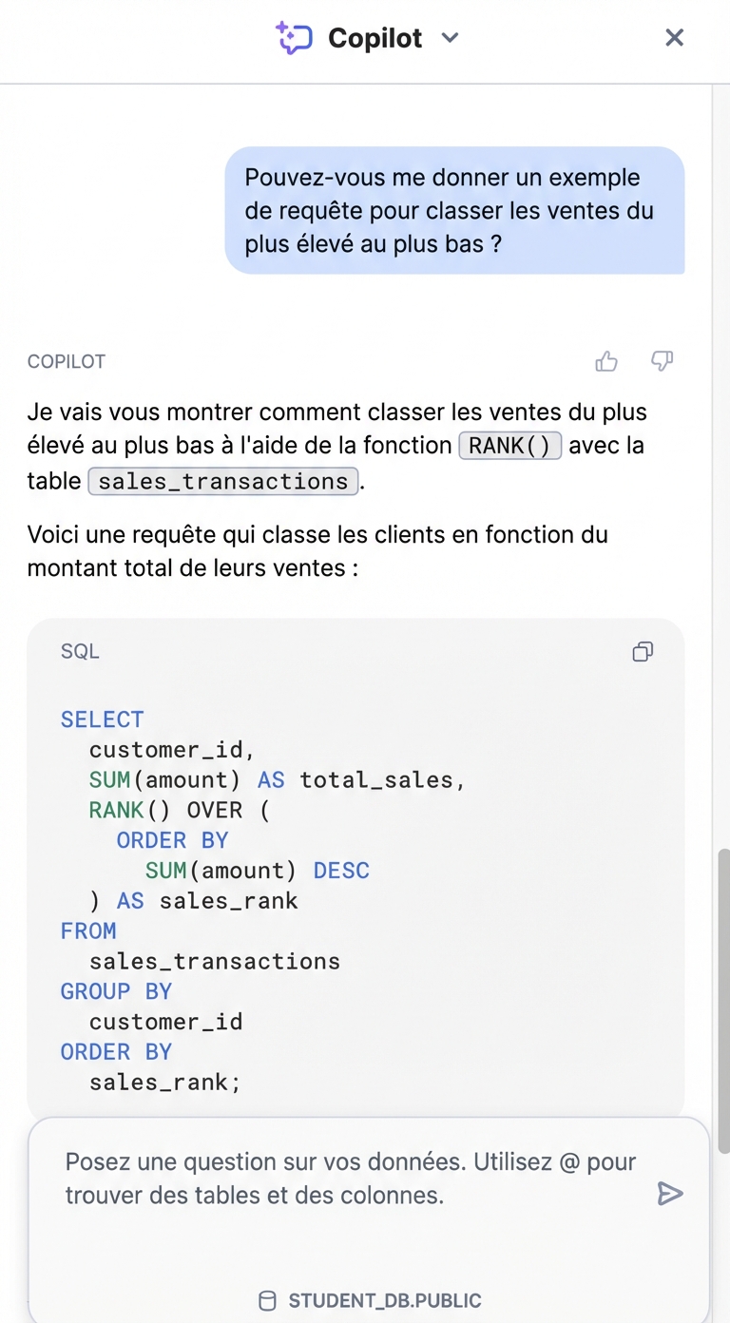Viewport: 730px width, 1323px height.
Task: Open the Copilot dropdown chevron
Action: point(451,38)
